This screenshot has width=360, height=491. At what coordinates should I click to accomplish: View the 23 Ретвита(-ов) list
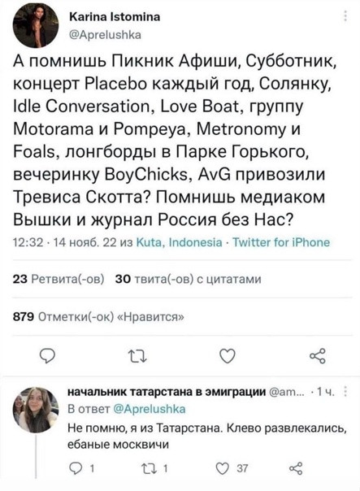[x=59, y=279]
